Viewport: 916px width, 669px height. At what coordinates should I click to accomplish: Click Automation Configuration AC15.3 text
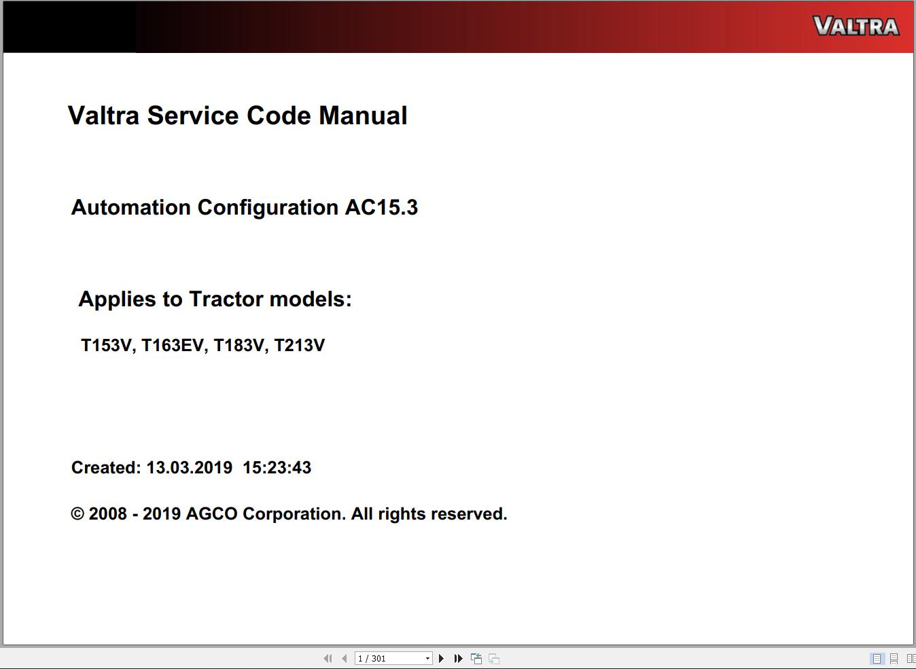click(245, 207)
